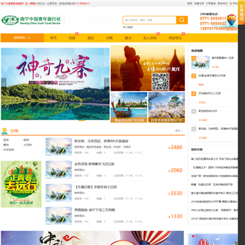Click the Nanning China Youth Travel Service logo
The width and height of the screenshot is (245, 245).
tap(31, 20)
